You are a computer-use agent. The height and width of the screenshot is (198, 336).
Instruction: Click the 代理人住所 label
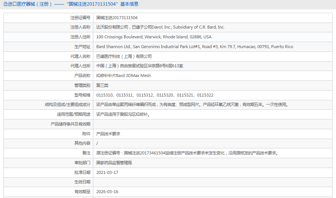point(81,66)
